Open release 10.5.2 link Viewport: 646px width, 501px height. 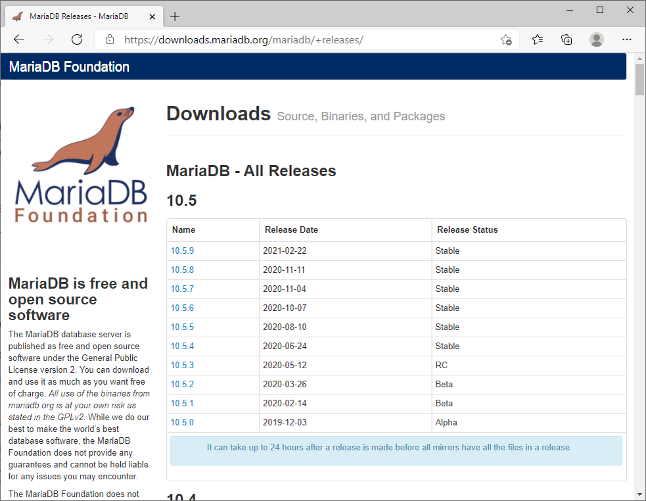pos(182,384)
